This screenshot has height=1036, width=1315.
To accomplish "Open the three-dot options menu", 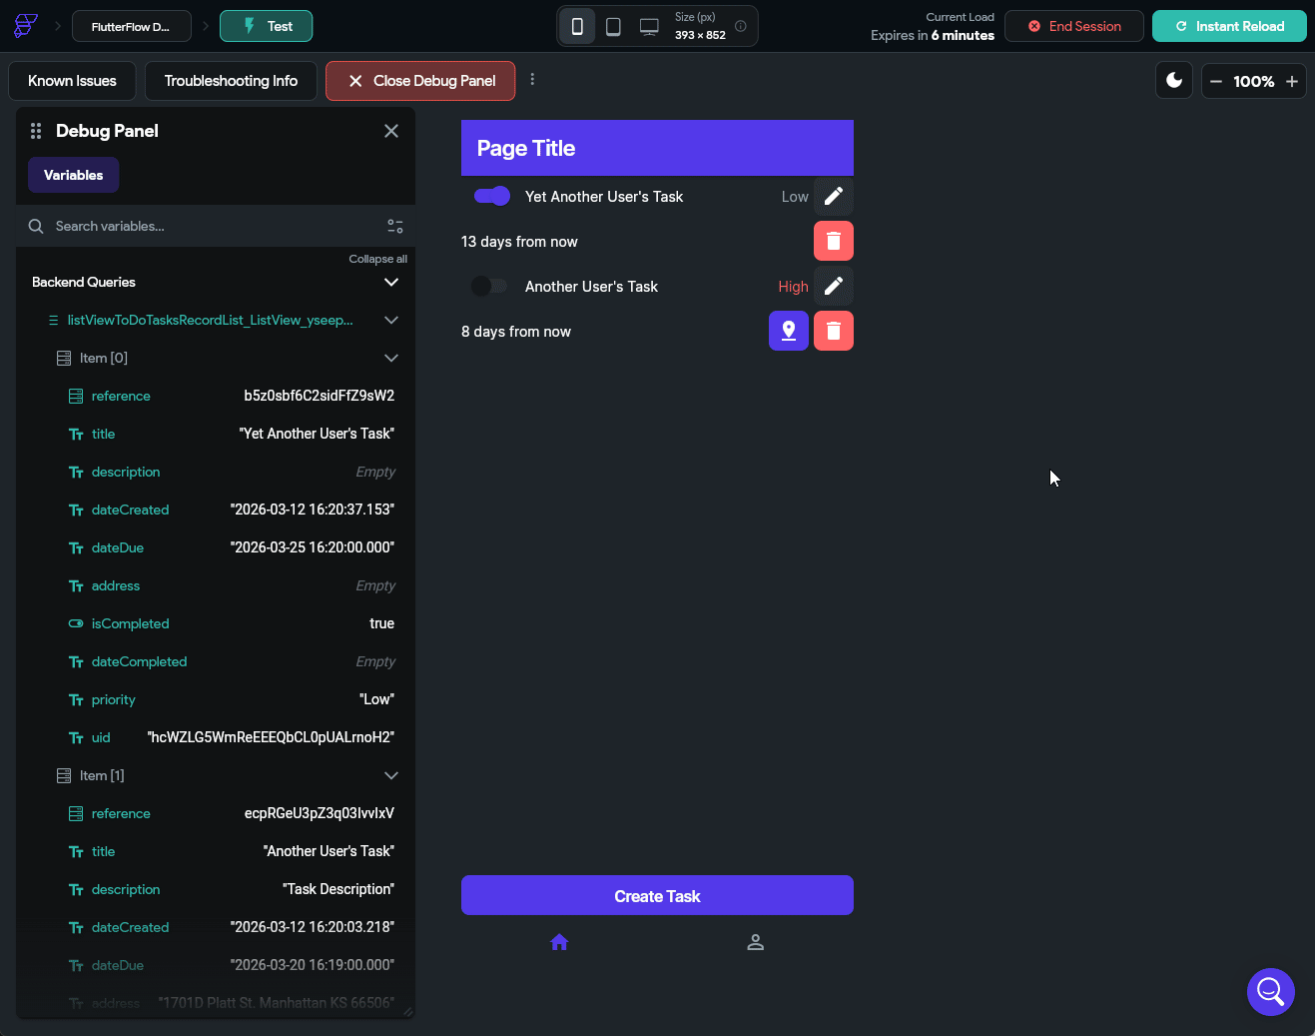I will [532, 79].
